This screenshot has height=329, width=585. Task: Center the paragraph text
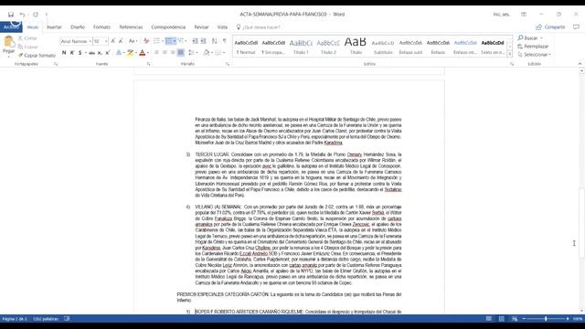coord(165,53)
